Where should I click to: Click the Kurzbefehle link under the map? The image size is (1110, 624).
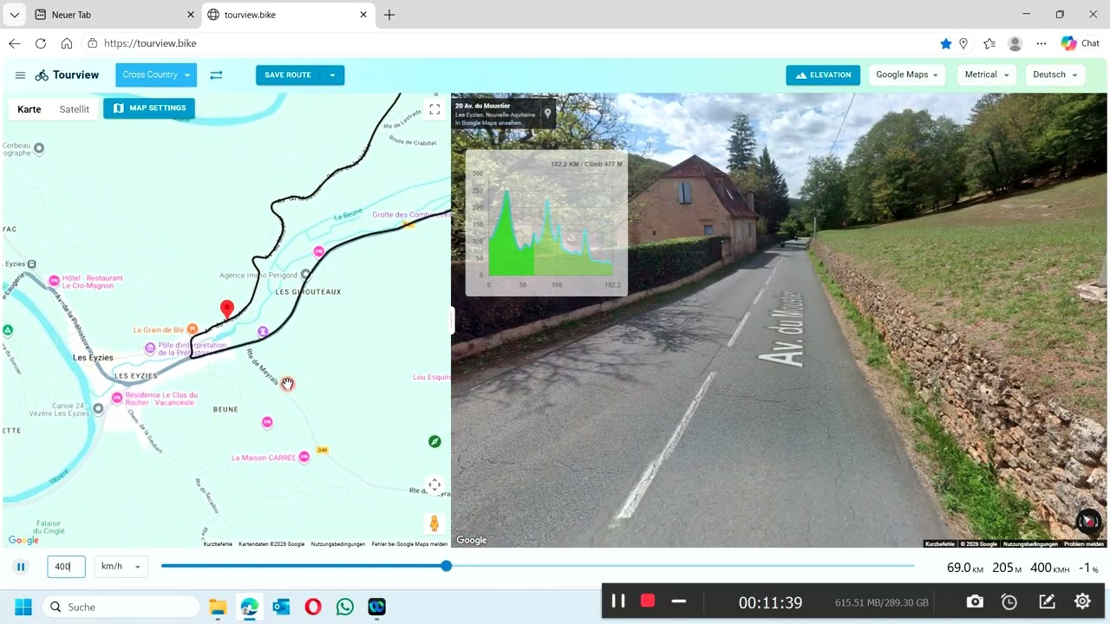point(218,544)
